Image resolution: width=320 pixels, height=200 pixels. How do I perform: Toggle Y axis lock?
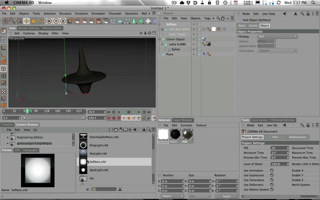click(x=56, y=21)
